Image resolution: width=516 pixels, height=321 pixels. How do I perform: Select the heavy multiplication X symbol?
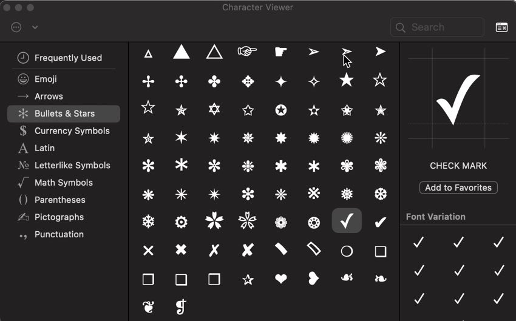[x=181, y=249]
